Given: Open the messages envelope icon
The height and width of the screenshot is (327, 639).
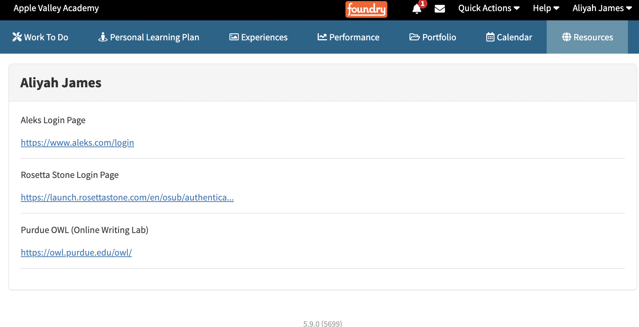Looking at the screenshot, I should (440, 9).
